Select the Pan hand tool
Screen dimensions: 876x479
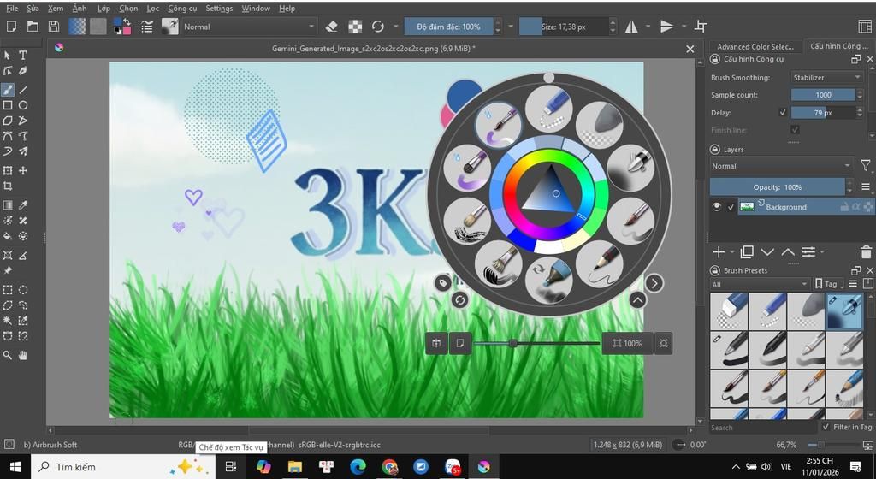coord(23,355)
